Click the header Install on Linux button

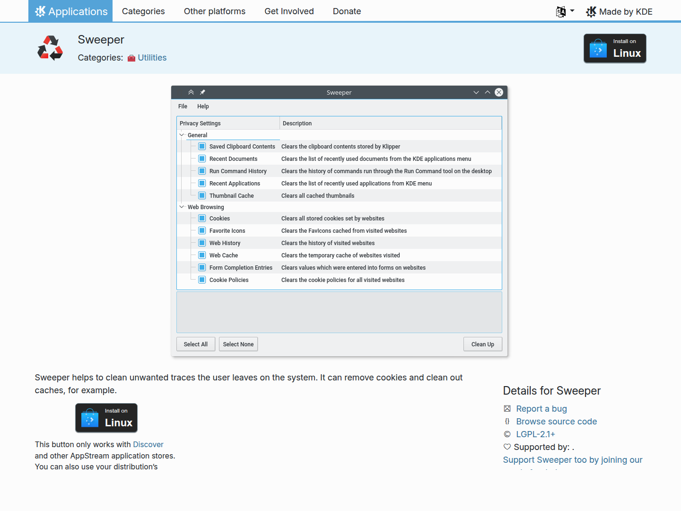pos(615,48)
